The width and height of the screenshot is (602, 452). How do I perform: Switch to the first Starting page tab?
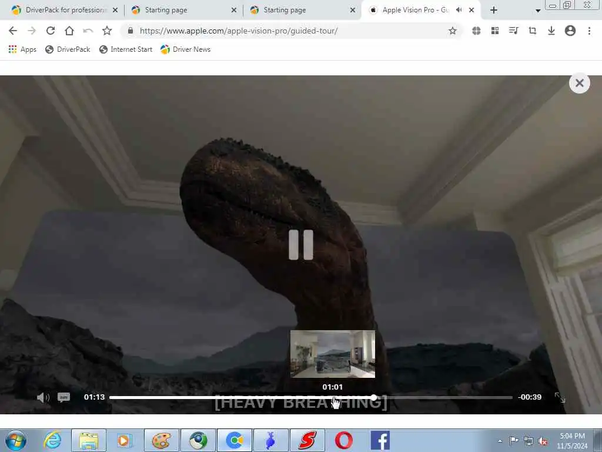(183, 10)
